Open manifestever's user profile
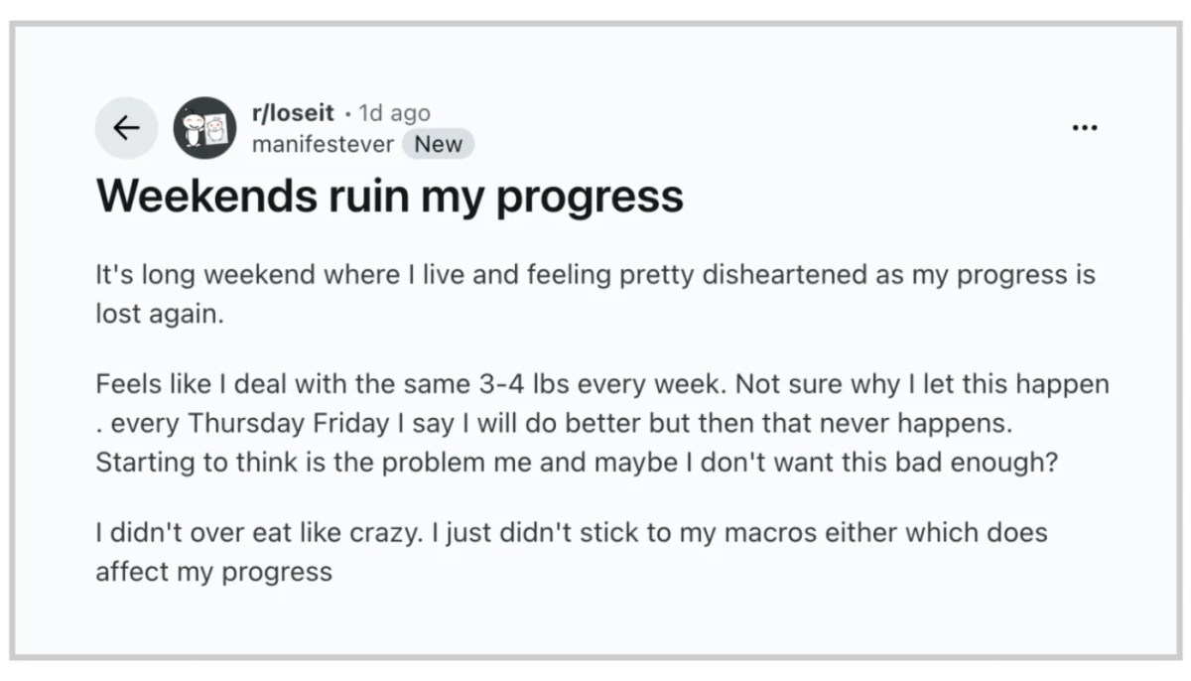This screenshot has width=1191, height=681. click(x=323, y=144)
